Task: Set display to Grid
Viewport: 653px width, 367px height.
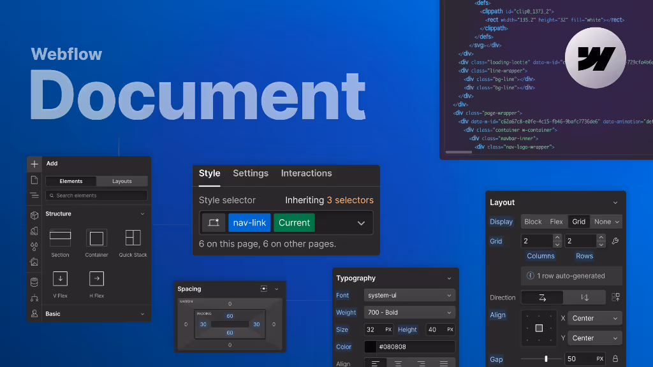Action: tap(579, 222)
